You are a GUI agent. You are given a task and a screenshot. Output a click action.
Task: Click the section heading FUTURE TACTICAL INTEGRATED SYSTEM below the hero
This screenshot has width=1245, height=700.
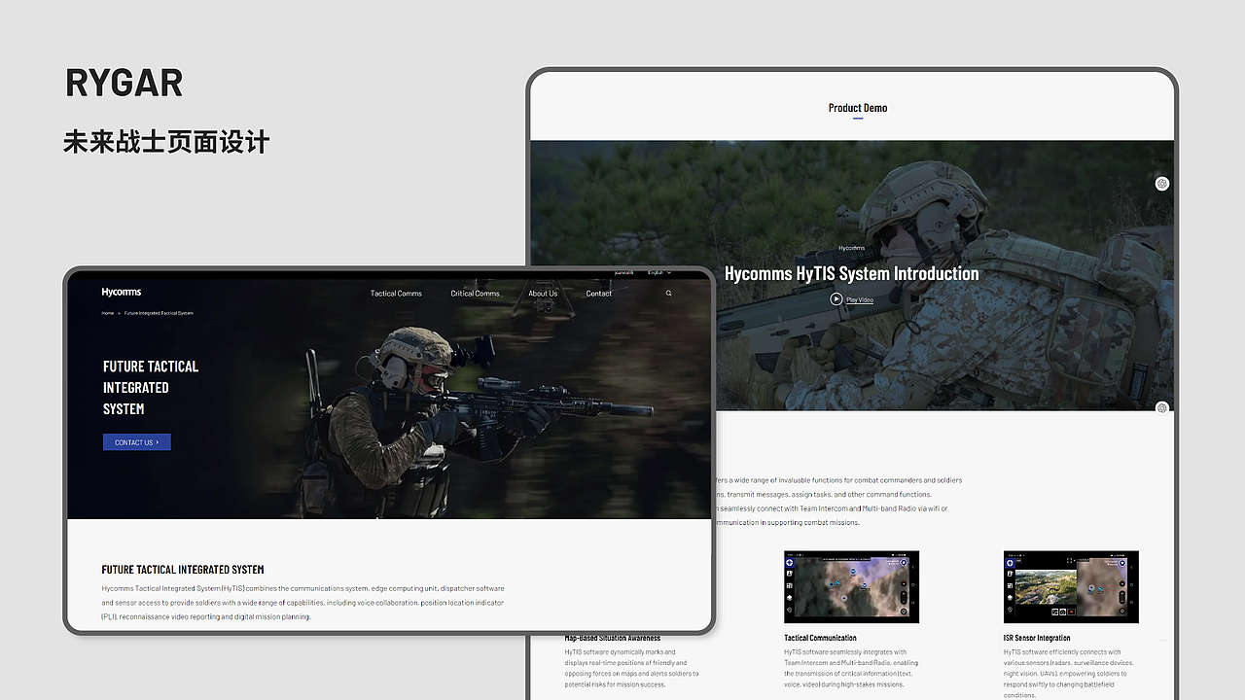click(183, 570)
